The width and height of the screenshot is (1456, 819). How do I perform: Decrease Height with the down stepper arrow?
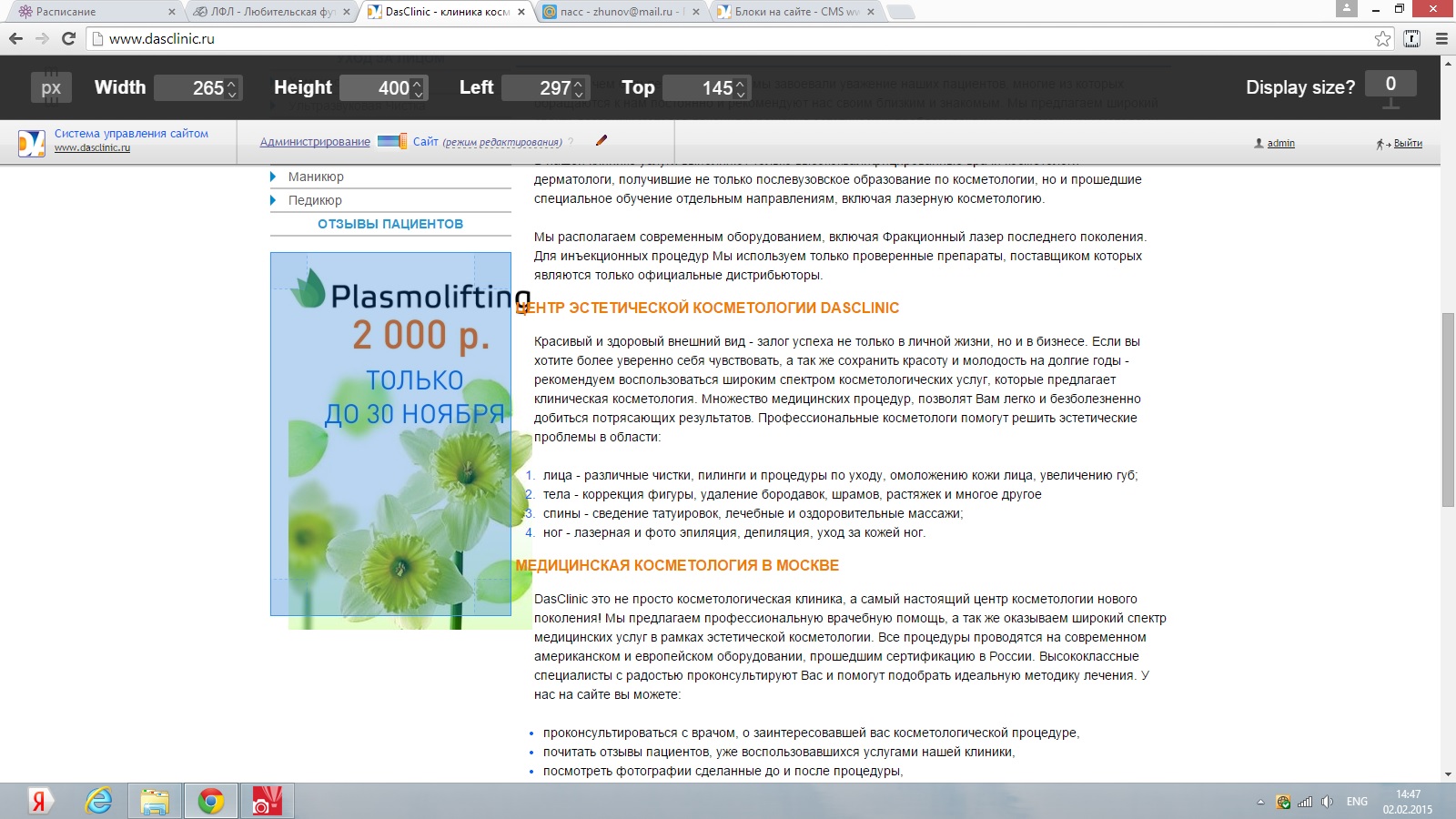pos(418,94)
